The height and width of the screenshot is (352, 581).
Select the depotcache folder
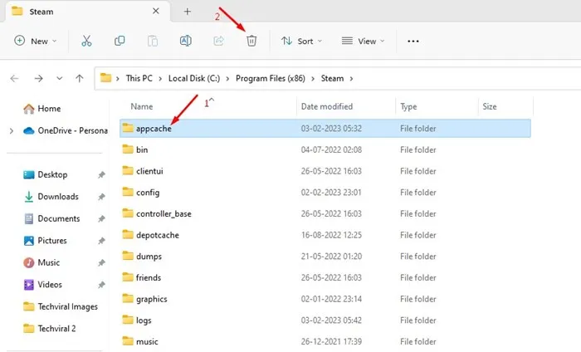[x=325, y=235]
